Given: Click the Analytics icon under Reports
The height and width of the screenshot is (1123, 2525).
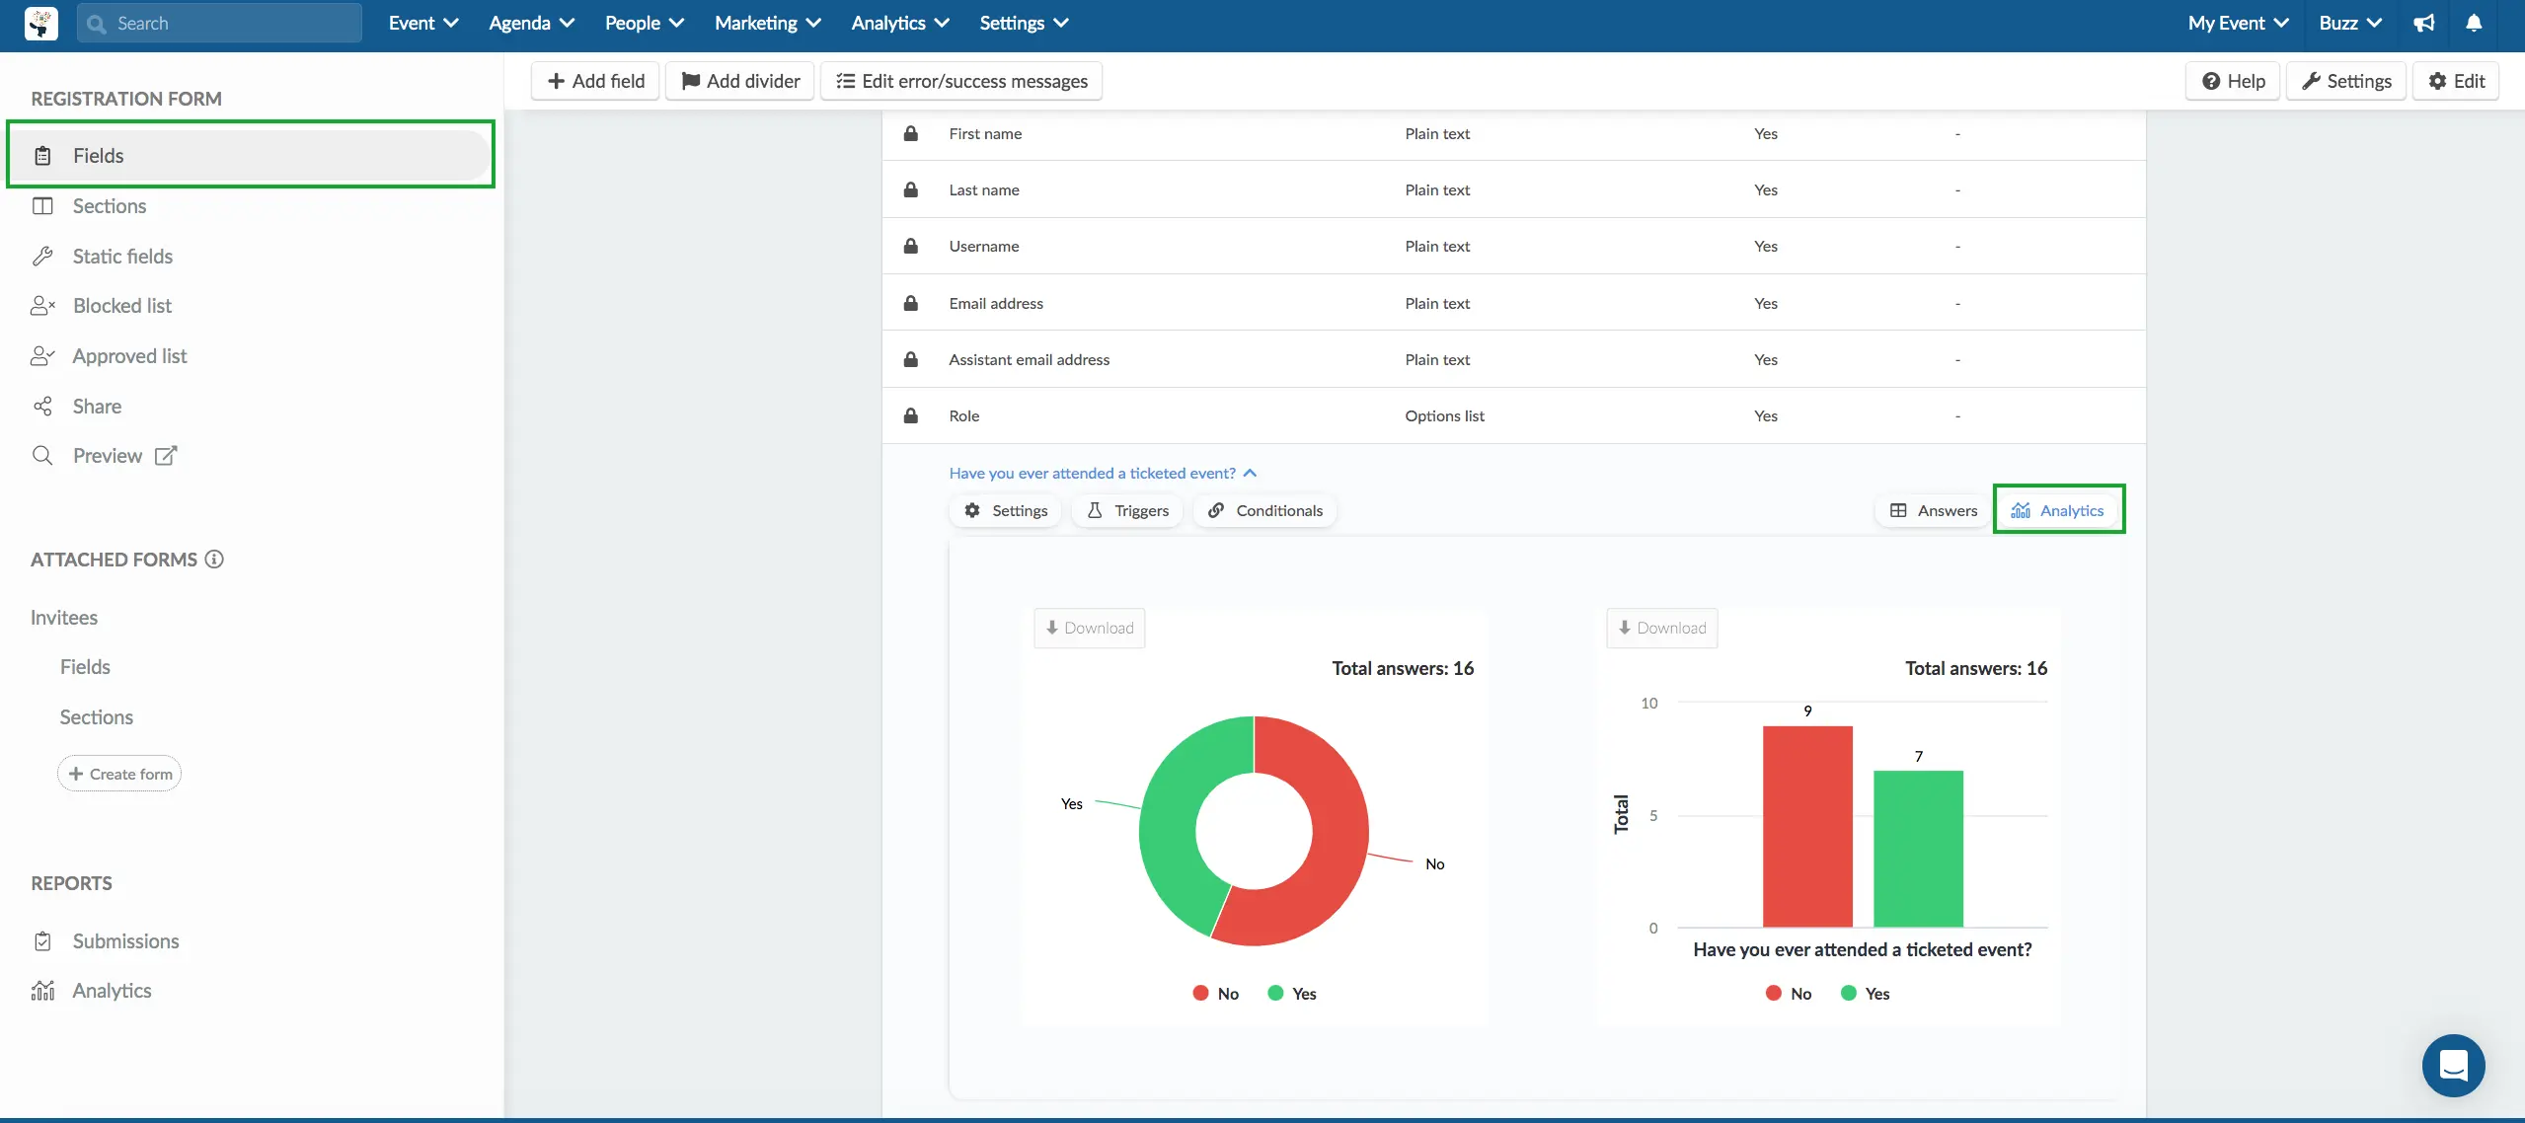Looking at the screenshot, I should [x=41, y=990].
